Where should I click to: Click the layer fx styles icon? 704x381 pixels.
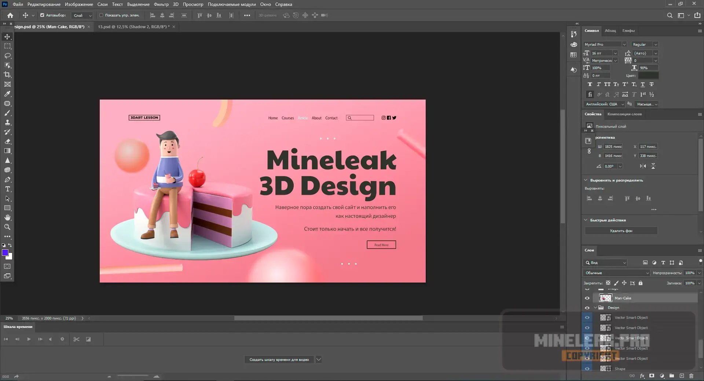point(642,376)
